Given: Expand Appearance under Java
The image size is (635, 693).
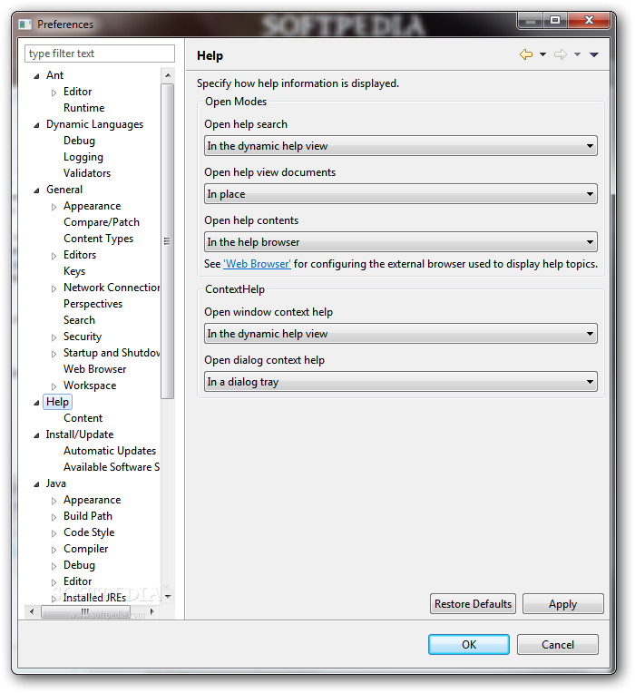Looking at the screenshot, I should (x=54, y=502).
